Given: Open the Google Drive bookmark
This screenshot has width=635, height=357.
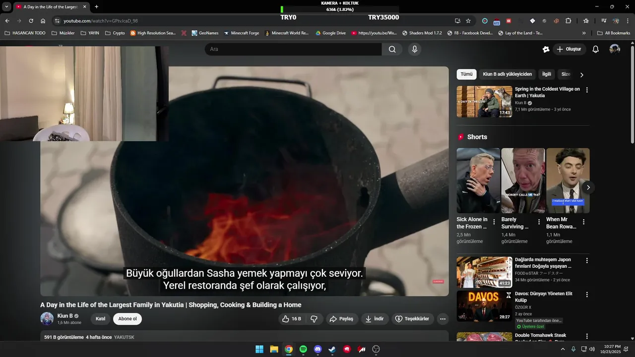Looking at the screenshot, I should pyautogui.click(x=330, y=33).
